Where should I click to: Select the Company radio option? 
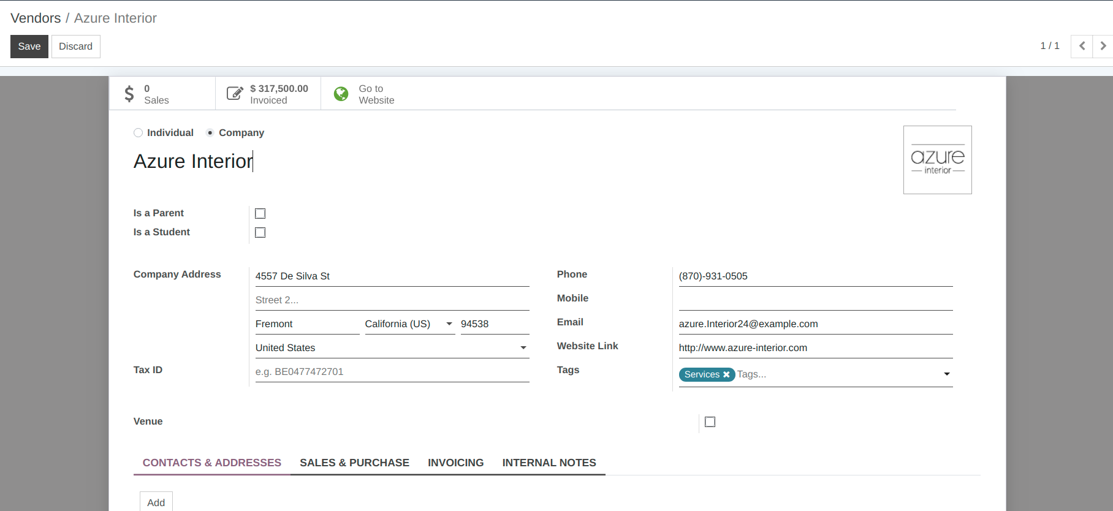pyautogui.click(x=210, y=133)
